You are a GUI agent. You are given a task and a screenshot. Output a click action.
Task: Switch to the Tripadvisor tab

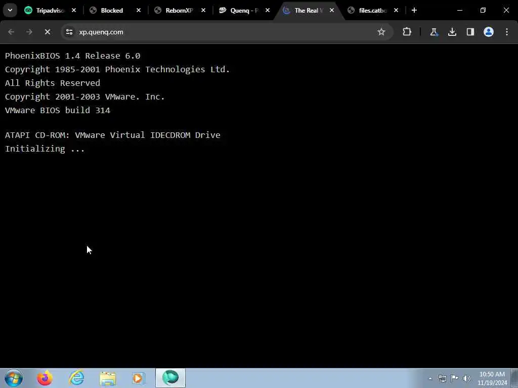click(50, 11)
